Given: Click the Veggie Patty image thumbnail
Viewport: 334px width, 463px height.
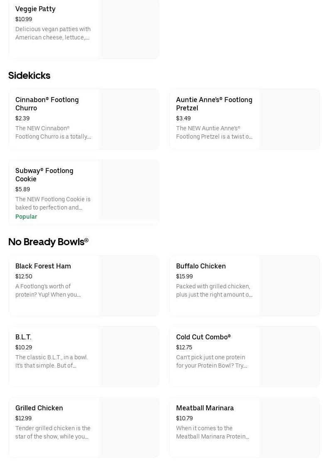Looking at the screenshot, I should pyautogui.click(x=128, y=28).
